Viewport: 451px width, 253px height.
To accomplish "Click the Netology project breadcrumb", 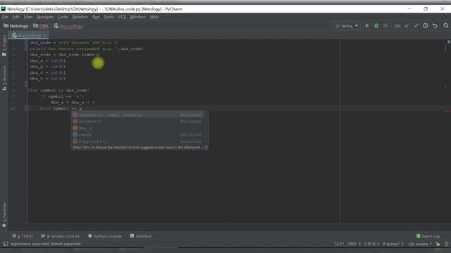I will (x=16, y=26).
